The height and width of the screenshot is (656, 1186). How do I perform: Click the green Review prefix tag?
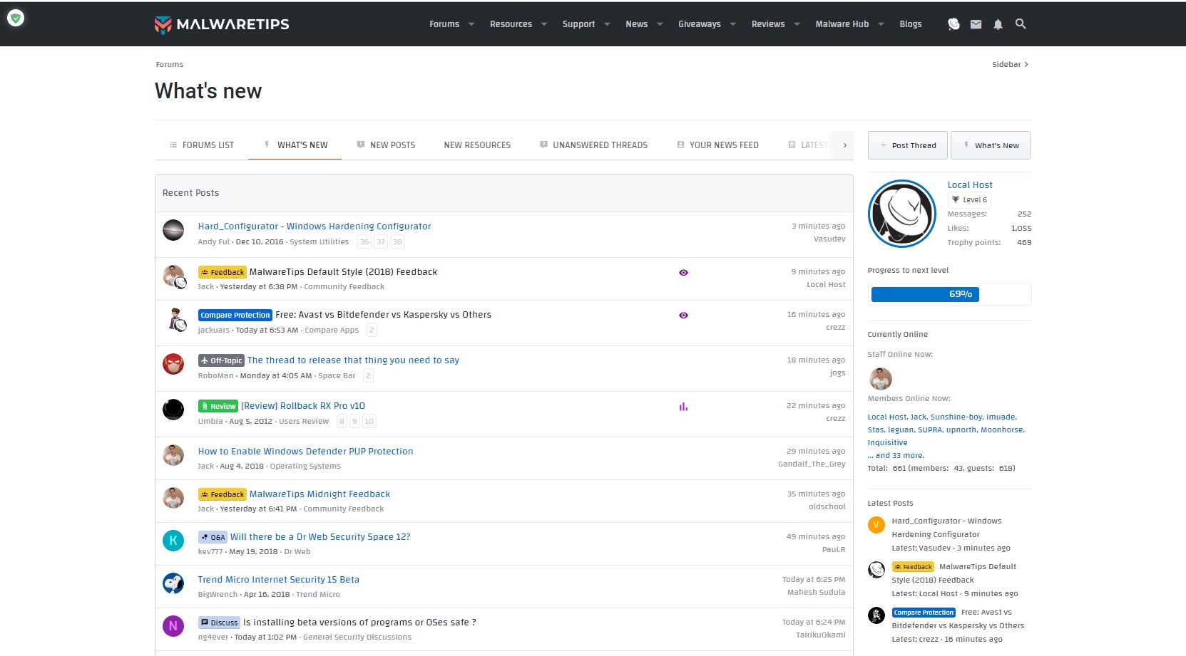click(218, 406)
